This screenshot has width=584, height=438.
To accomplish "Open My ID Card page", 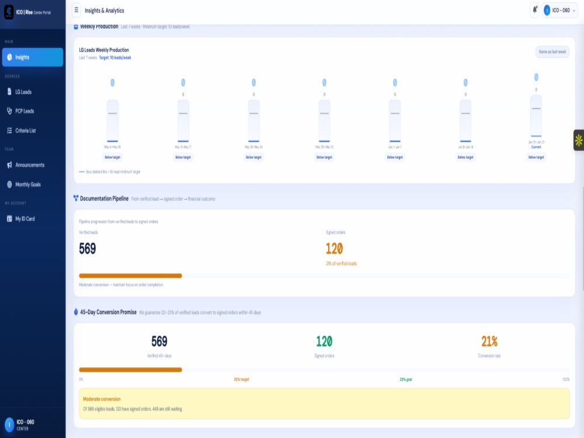I will coord(33,218).
